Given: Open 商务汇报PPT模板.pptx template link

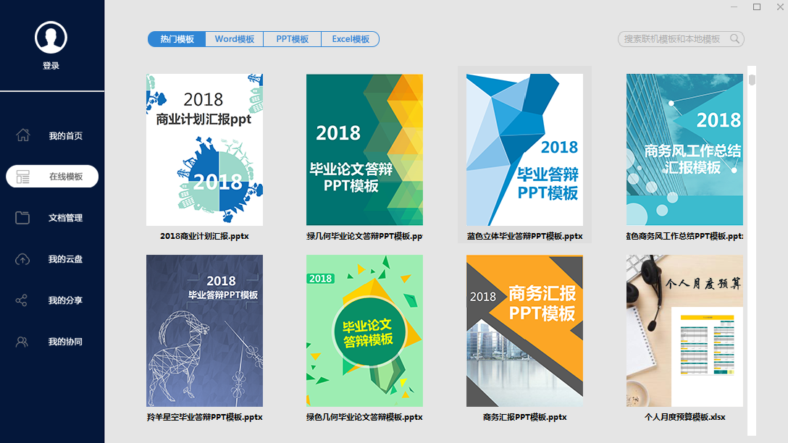Looking at the screenshot, I should tap(524, 416).
